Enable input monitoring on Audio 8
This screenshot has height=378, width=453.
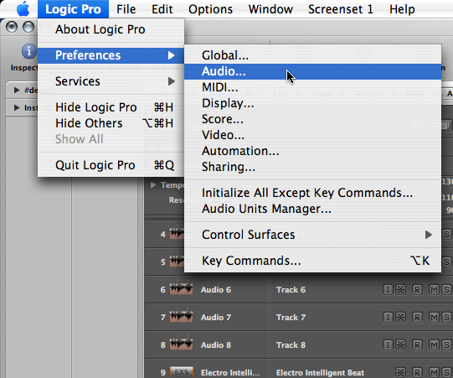(x=388, y=345)
